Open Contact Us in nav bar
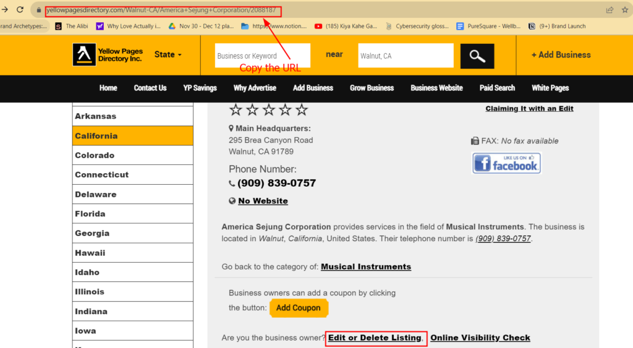 [150, 88]
